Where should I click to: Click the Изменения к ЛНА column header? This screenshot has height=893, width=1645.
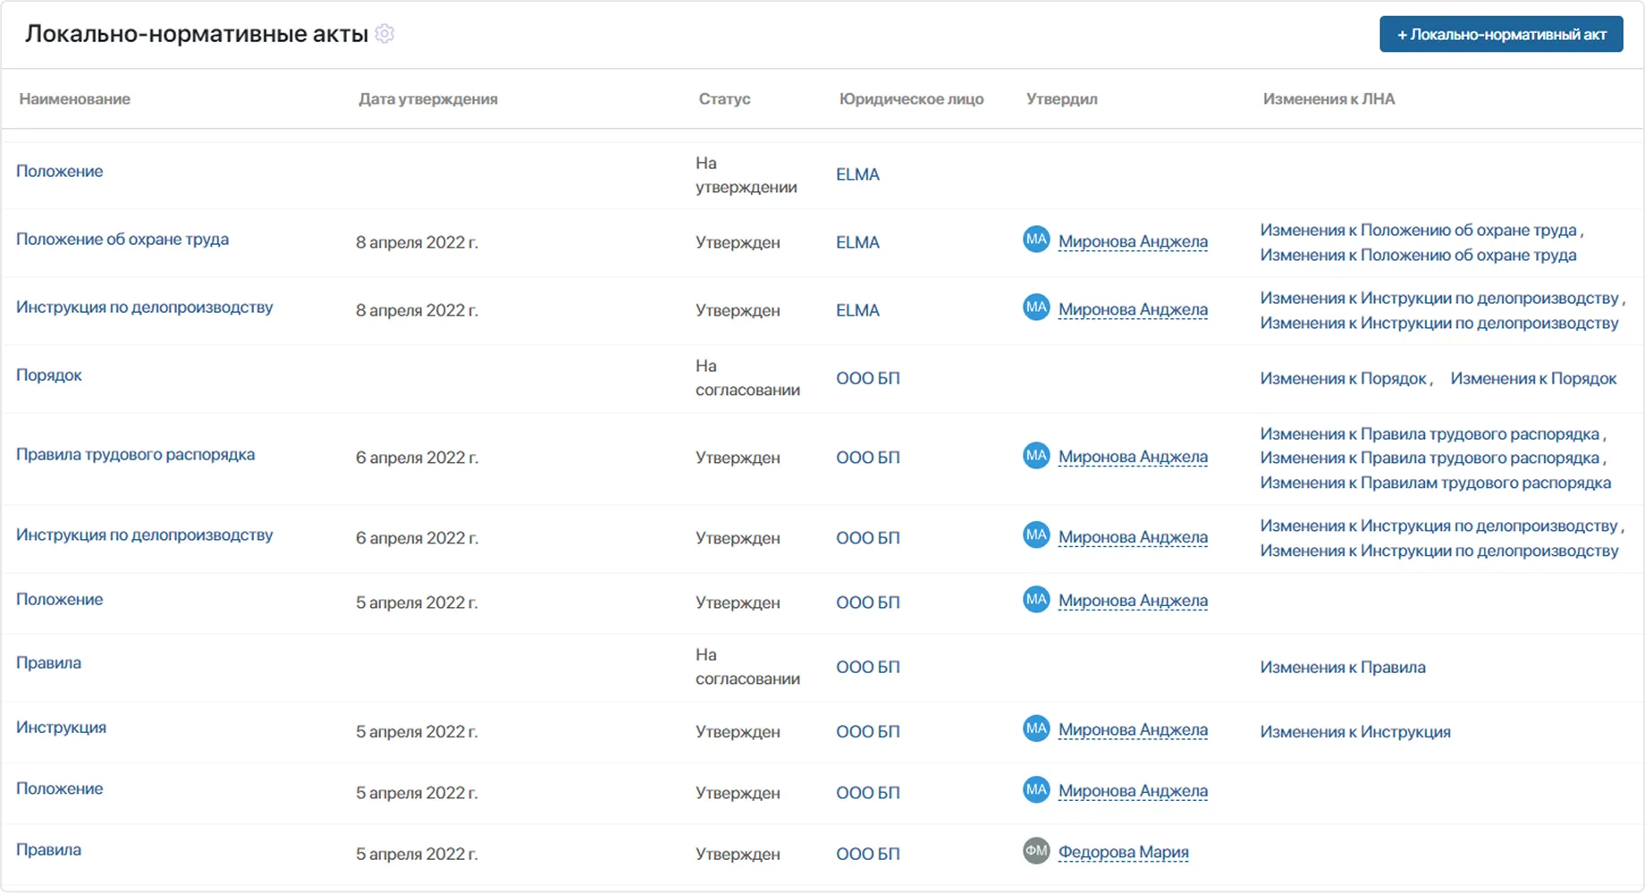1328,99
